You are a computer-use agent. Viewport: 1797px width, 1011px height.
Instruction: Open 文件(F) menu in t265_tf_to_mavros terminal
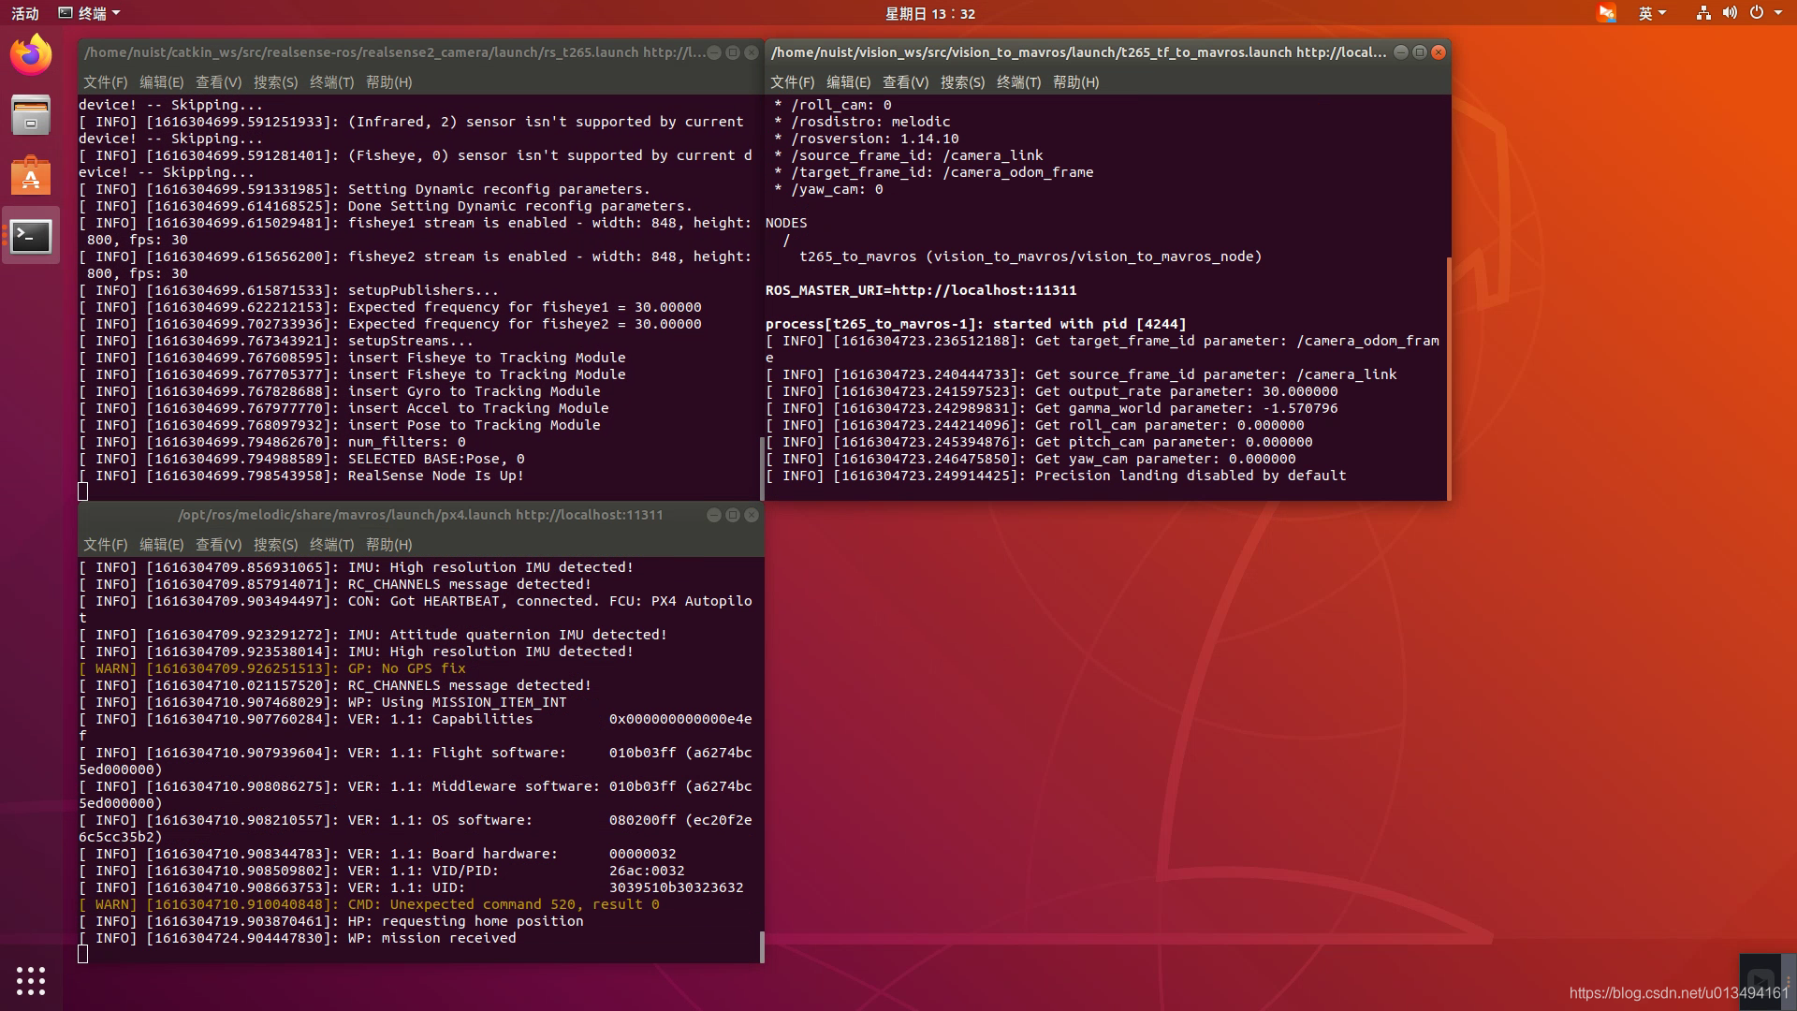792,82
